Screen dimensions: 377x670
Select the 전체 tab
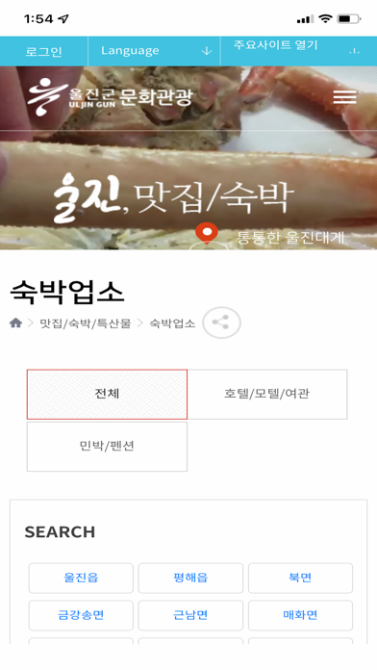(107, 394)
